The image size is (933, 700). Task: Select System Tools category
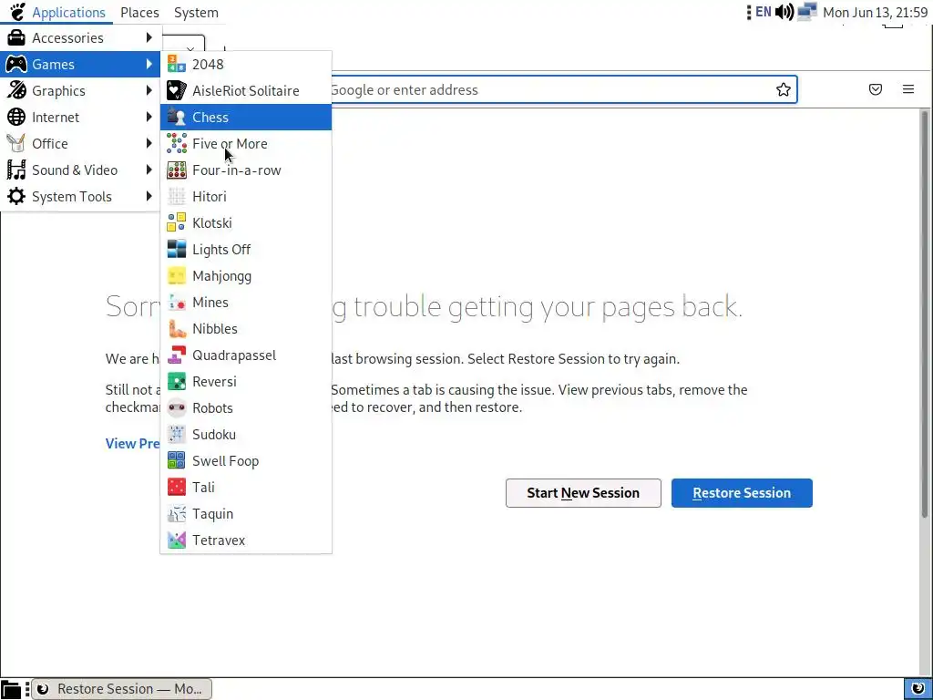pos(81,197)
